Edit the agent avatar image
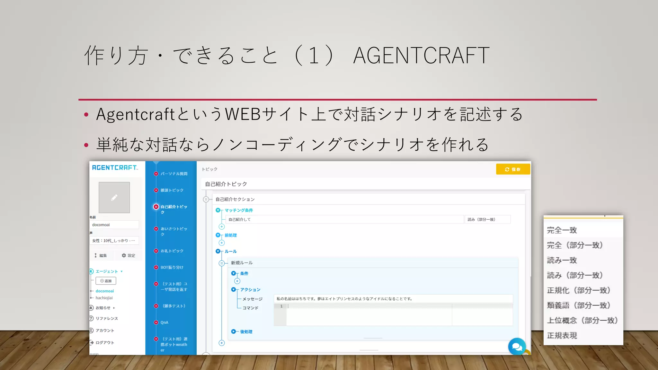658x370 pixels. (114, 198)
